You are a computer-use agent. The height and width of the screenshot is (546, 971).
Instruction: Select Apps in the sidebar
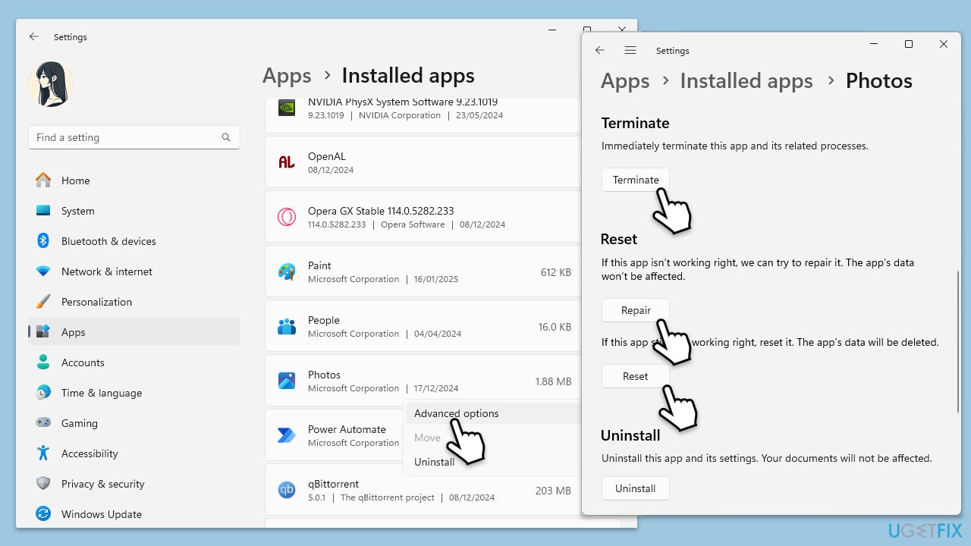(x=134, y=332)
